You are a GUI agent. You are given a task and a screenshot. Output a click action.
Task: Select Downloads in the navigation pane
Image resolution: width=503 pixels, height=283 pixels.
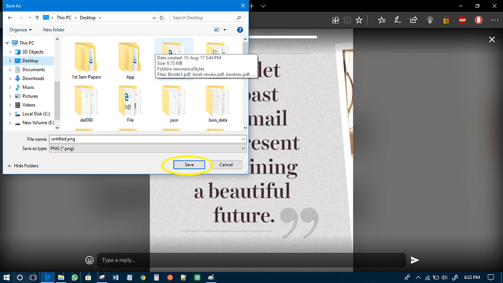click(33, 78)
